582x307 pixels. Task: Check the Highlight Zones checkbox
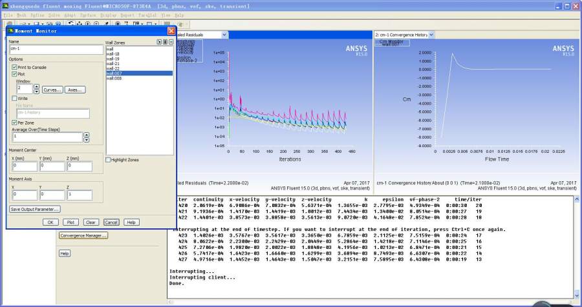click(x=109, y=160)
